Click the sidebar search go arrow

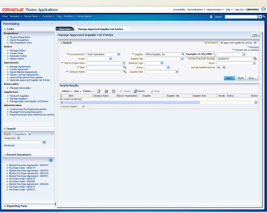click(44, 142)
